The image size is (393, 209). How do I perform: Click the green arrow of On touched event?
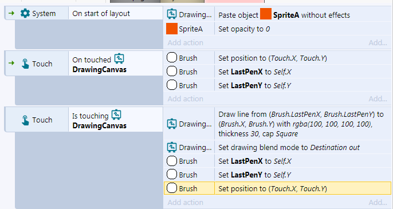coord(11,63)
